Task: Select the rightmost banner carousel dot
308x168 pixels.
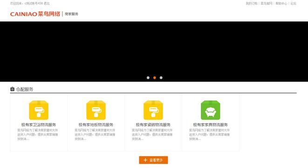Action: tap(161, 78)
